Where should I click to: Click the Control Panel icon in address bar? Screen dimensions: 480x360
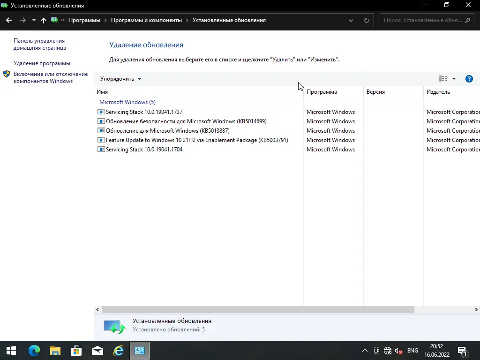(54, 20)
